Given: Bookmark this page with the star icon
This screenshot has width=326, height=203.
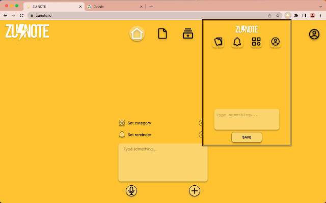Looking at the screenshot, I should point(278,16).
